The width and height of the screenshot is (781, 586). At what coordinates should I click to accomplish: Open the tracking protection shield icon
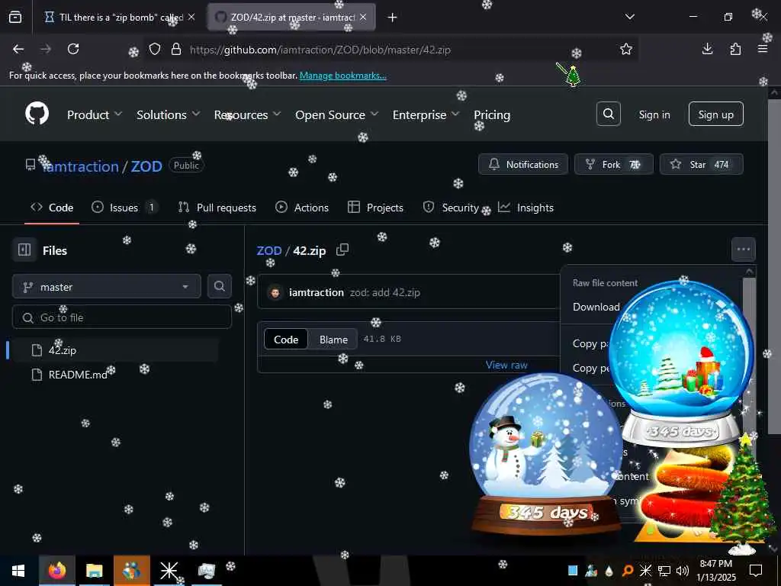[x=155, y=49]
